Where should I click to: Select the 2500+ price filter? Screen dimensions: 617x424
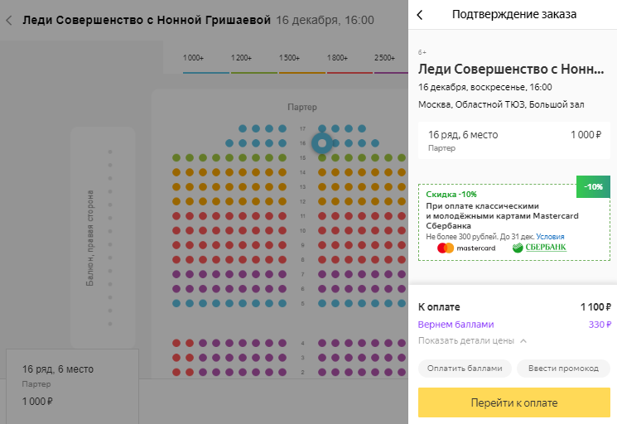(384, 59)
